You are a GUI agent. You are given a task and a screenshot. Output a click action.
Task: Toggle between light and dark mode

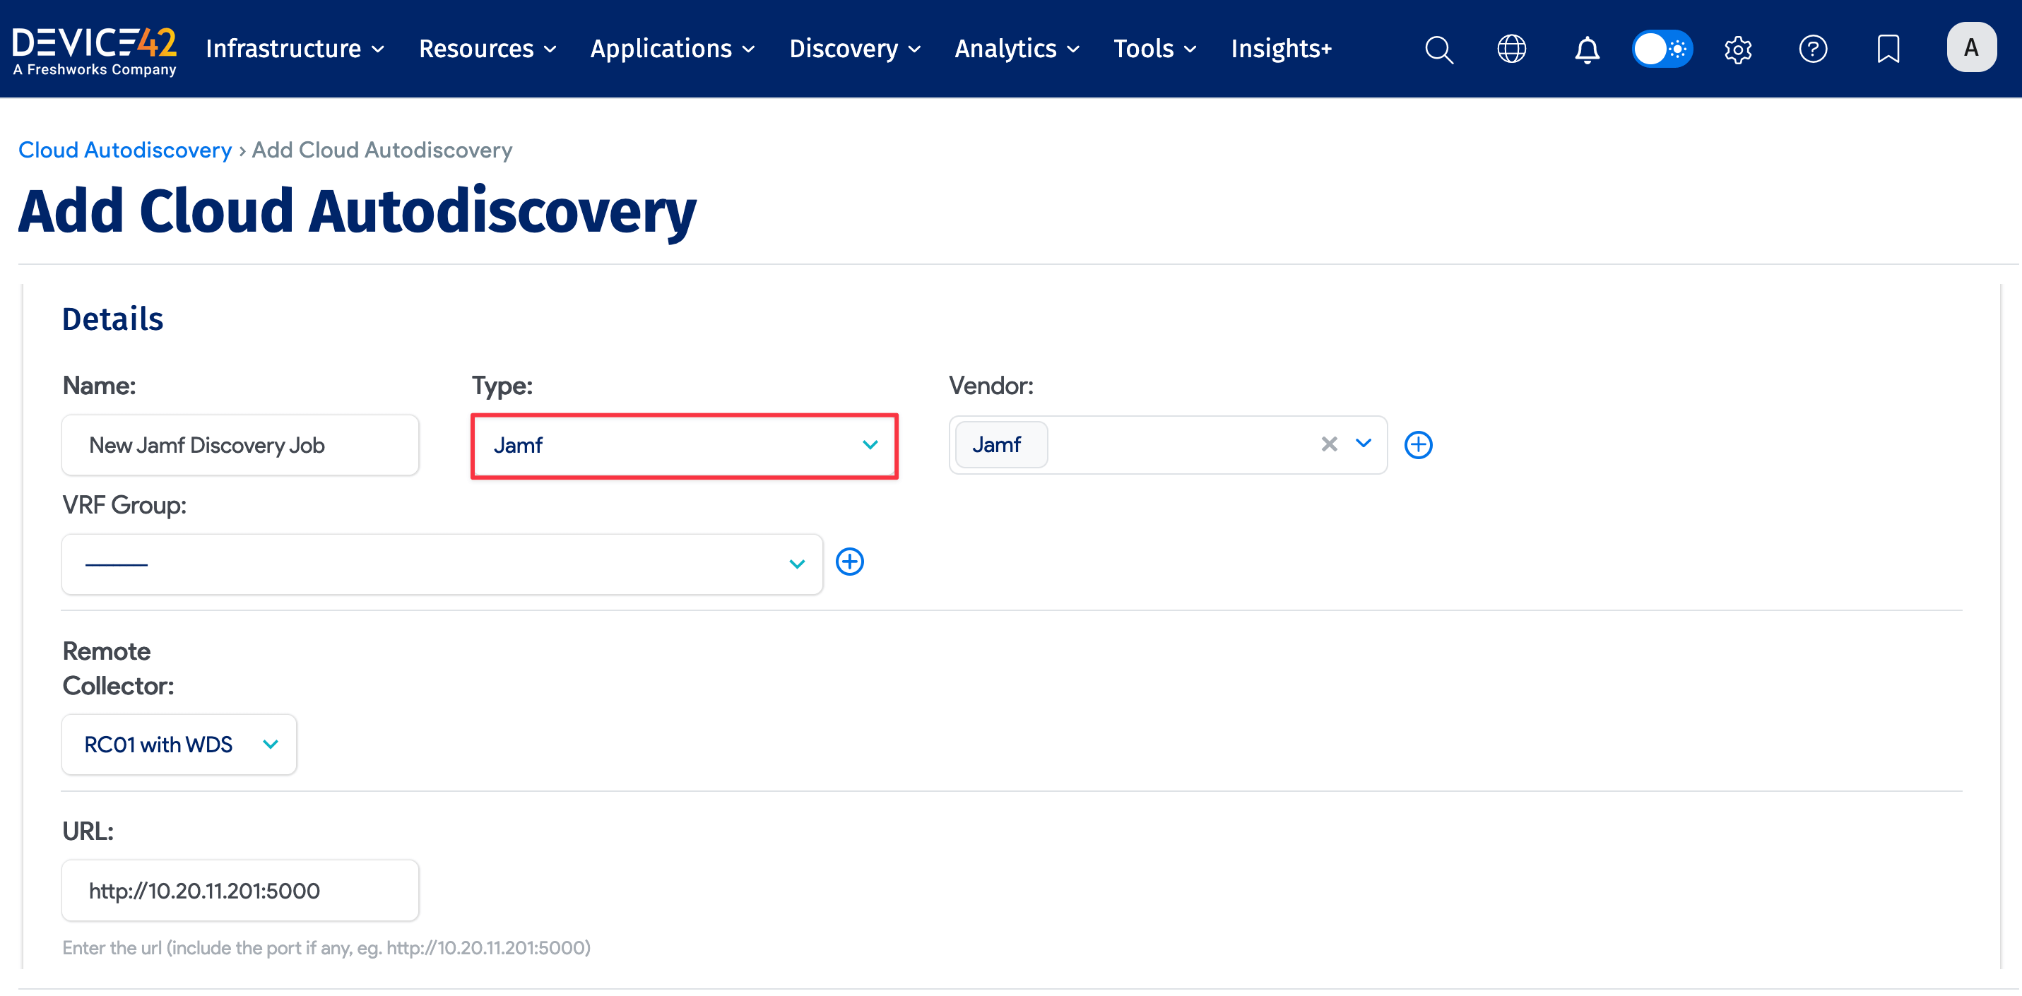point(1662,49)
